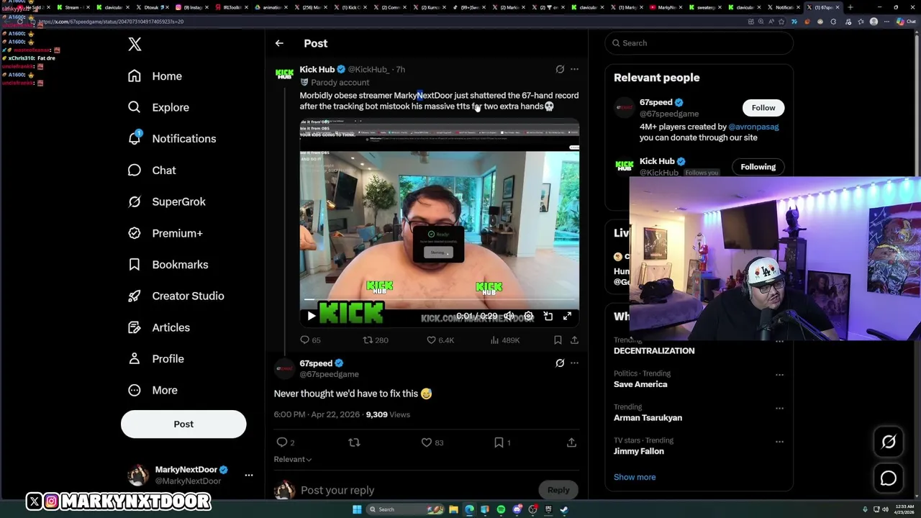The width and height of the screenshot is (921, 518).
Task: Click the Post button in sidebar
Action: tap(183, 424)
